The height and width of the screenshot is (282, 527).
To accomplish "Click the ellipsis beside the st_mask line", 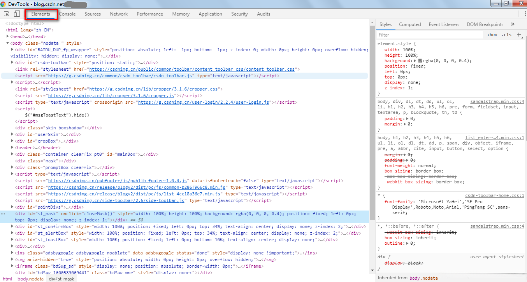I will tap(3, 214).
